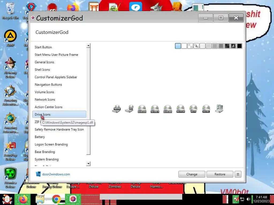Click the Restore button
The height and width of the screenshot is (205, 274).
coord(220,174)
